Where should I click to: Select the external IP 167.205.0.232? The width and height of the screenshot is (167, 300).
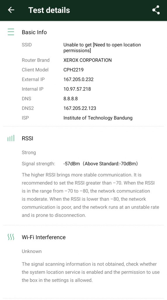click(x=78, y=79)
